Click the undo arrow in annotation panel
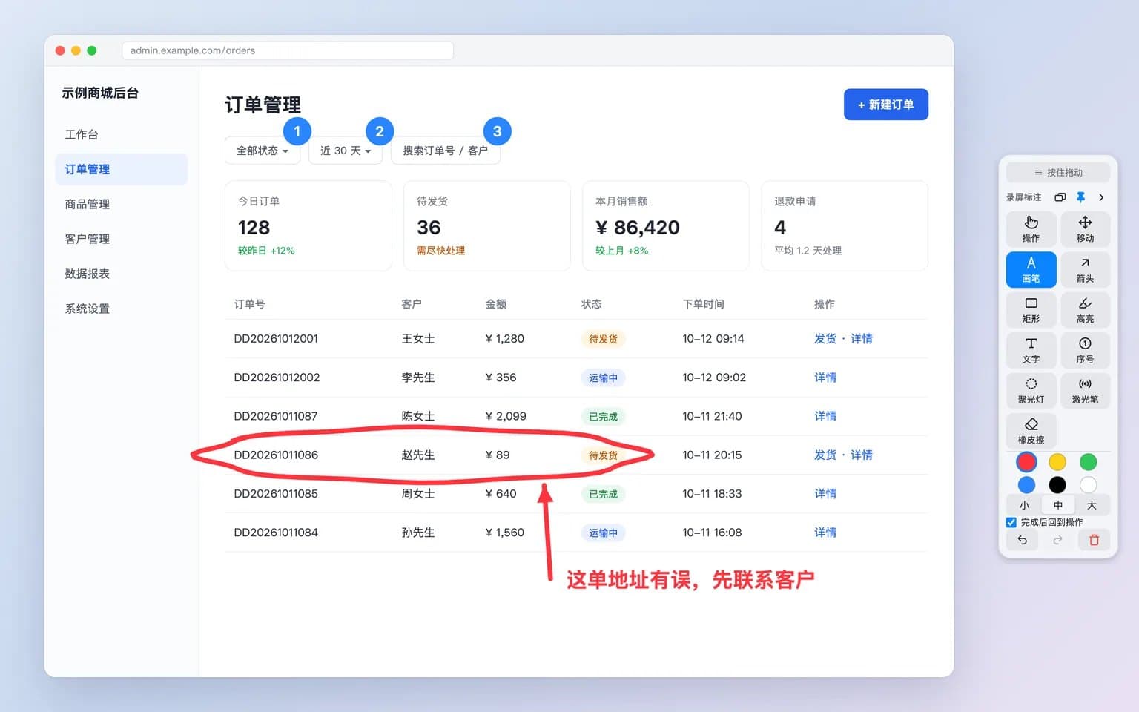The image size is (1139, 712). pos(1023,540)
